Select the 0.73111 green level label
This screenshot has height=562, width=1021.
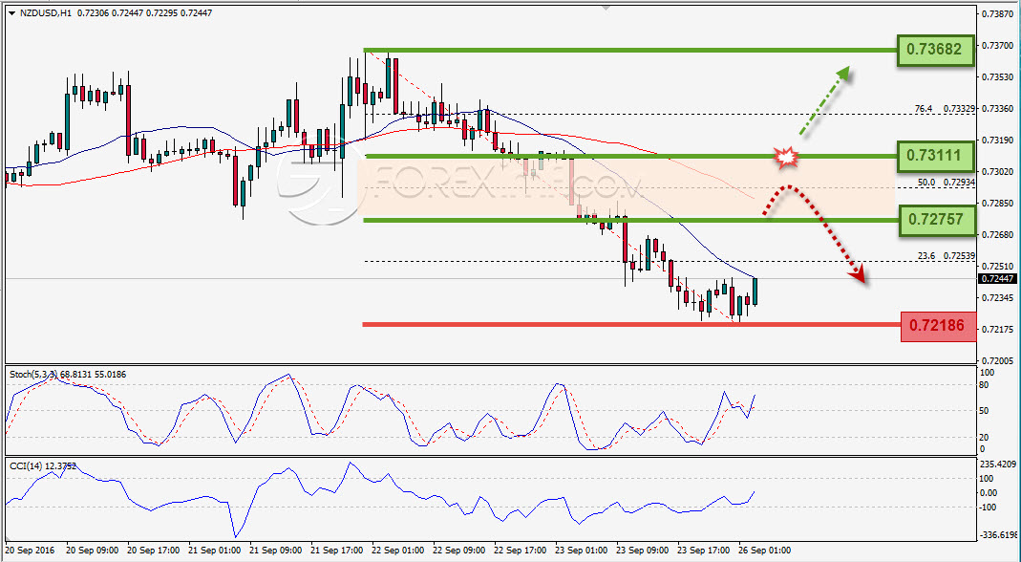pyautogui.click(x=935, y=157)
